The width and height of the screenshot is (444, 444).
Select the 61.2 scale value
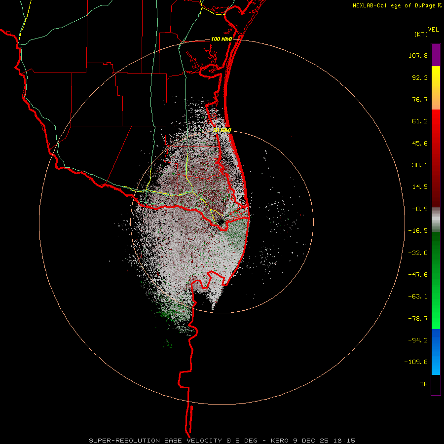click(420, 121)
